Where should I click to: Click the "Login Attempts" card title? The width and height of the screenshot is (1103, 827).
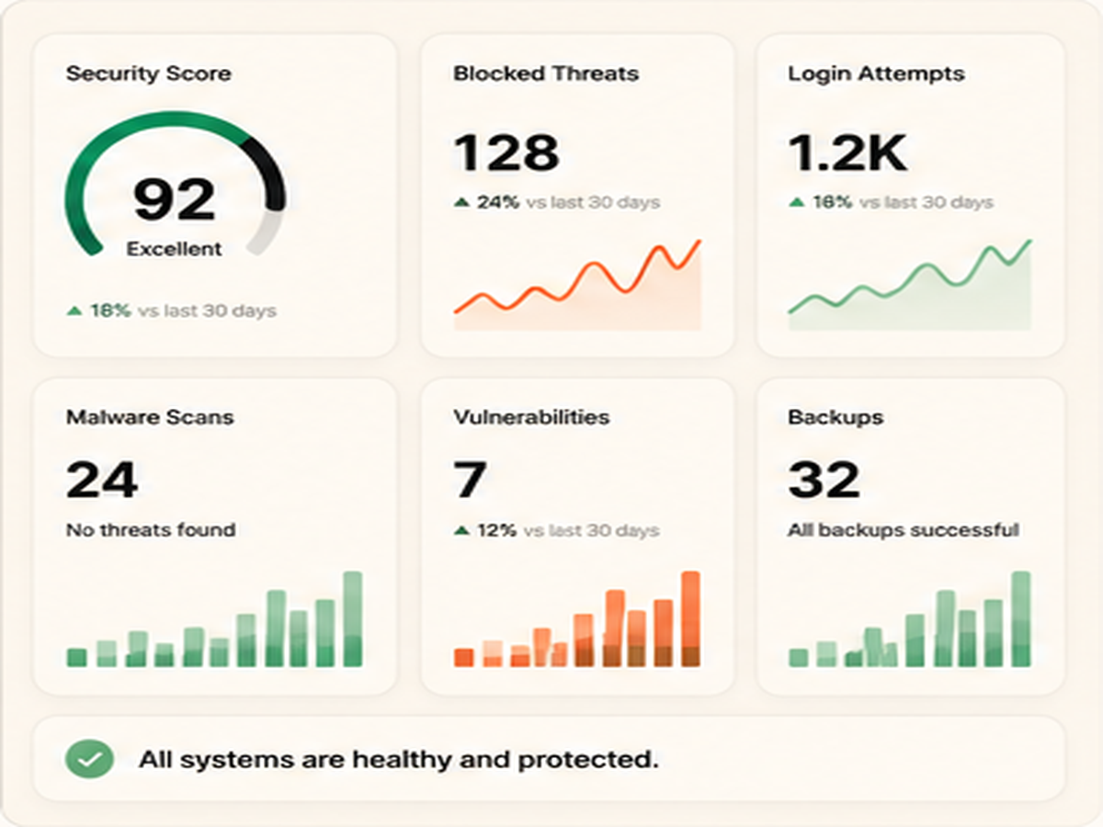click(876, 74)
